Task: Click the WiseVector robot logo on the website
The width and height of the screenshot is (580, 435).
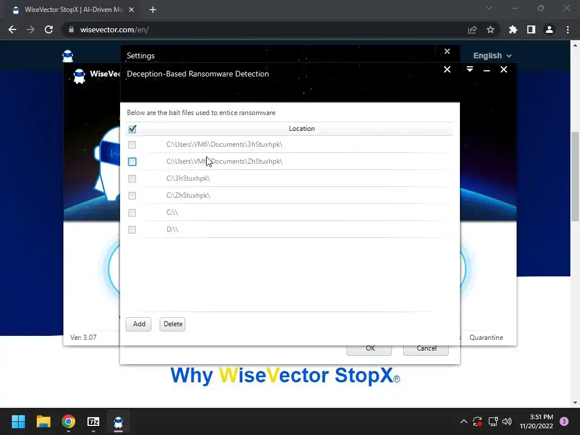Action: coord(68,56)
